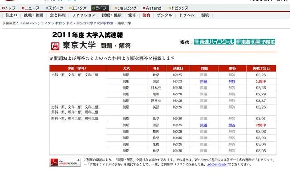Click asahi.com breadcrumb link
The height and width of the screenshot is (181, 290).
(29, 23)
